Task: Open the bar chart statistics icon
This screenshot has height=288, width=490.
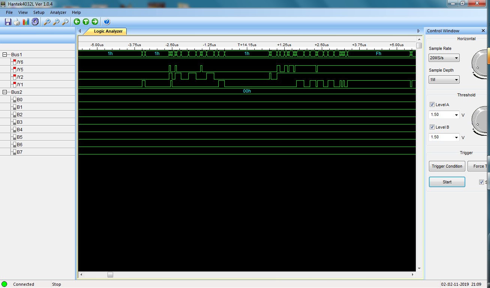Action: click(26, 22)
